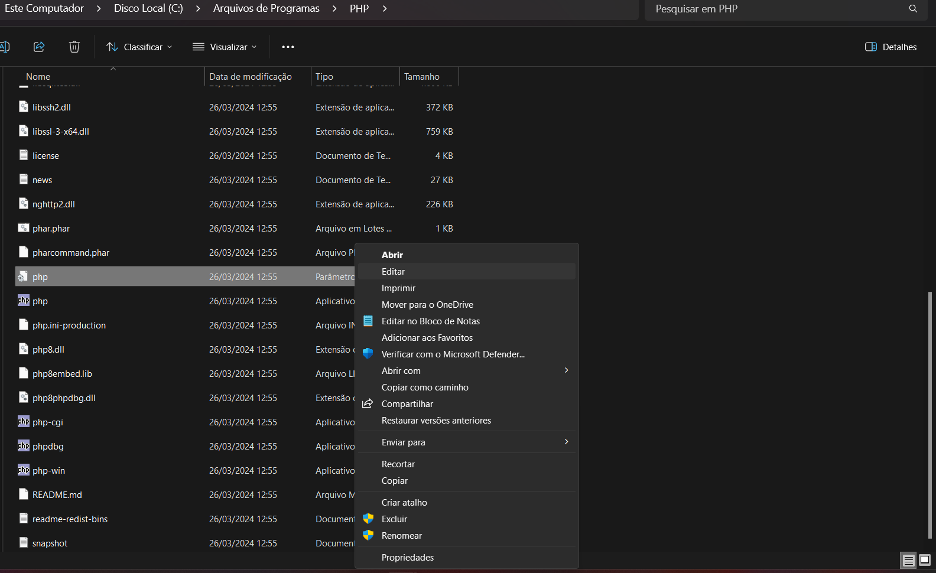Screen dimensions: 936x573
Task: Expand the chevron after Disco Local (C:)
Action: pyautogui.click(x=198, y=9)
